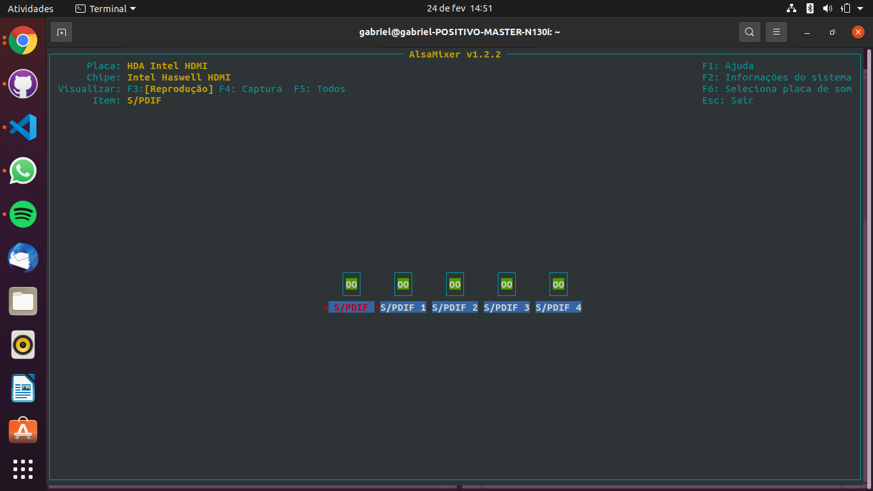Open the Files manager in dock
This screenshot has width=873, height=491.
pos(23,301)
